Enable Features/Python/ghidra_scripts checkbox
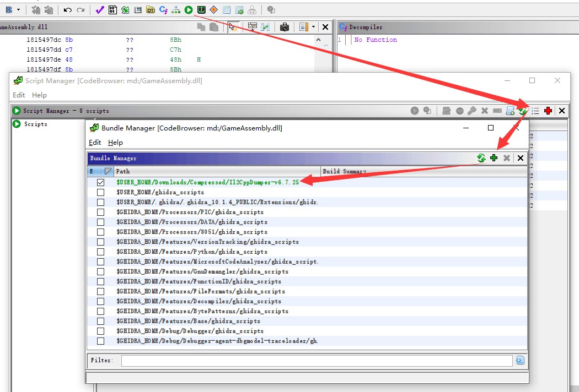The width and height of the screenshot is (579, 392). (x=100, y=252)
